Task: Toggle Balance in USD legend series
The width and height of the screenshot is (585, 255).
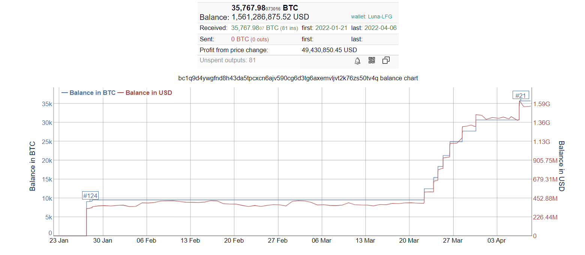Action: (145, 93)
